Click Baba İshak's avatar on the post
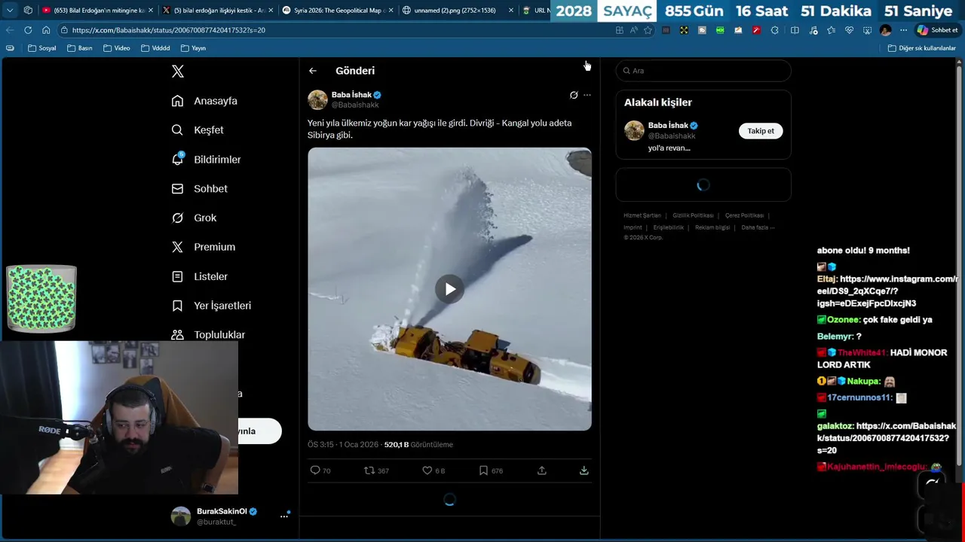Screen dimensions: 965x542 [317, 99]
